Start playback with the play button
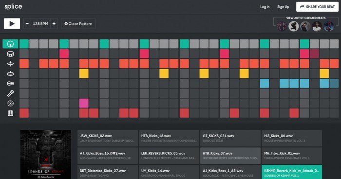This screenshot has width=341, height=179. 12,24
